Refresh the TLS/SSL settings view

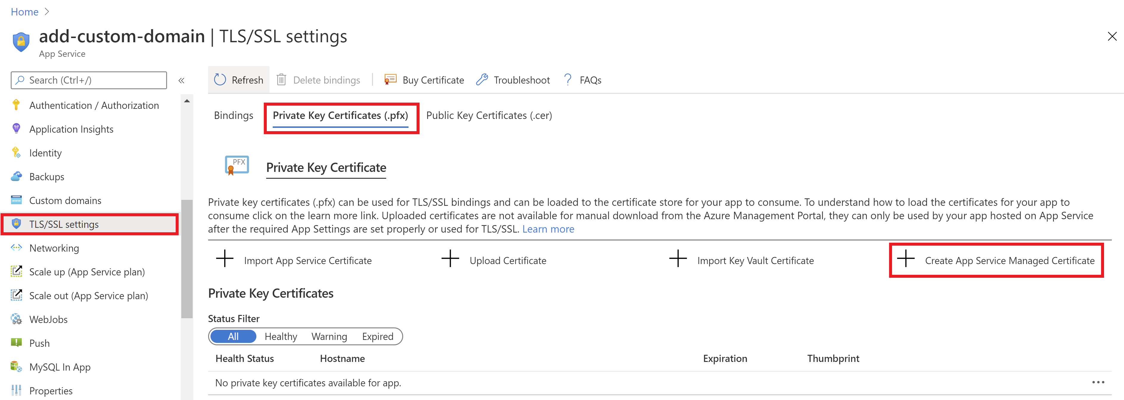[x=239, y=80]
